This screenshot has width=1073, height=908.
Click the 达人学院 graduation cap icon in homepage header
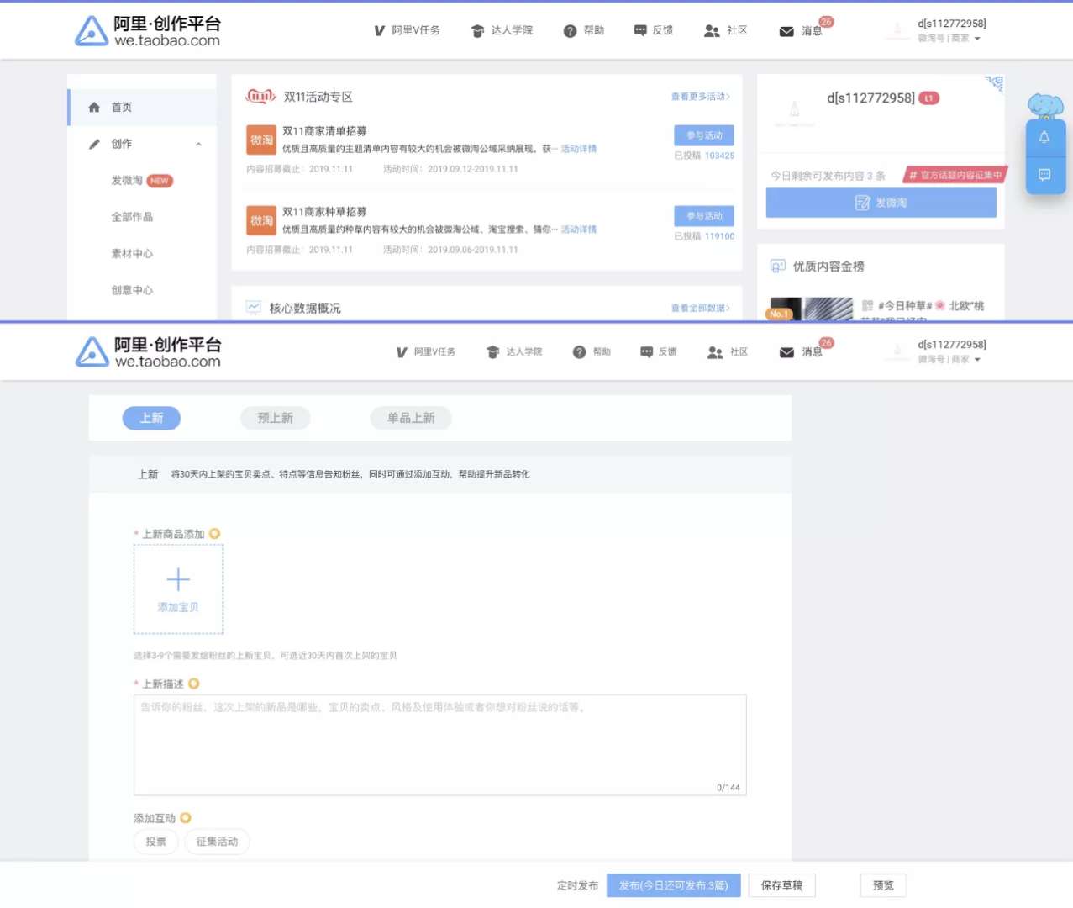pyautogui.click(x=477, y=31)
